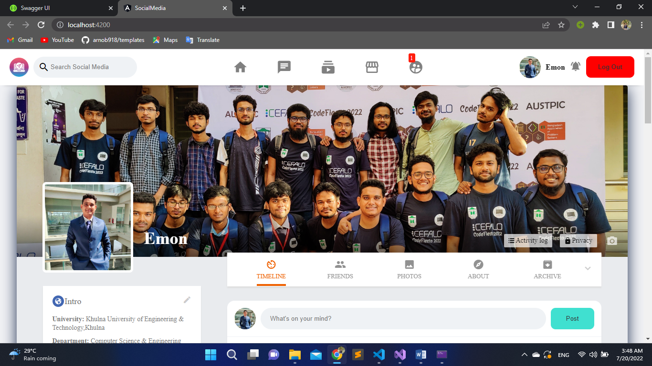Switch to Swagger UI browser tab

pyautogui.click(x=59, y=8)
